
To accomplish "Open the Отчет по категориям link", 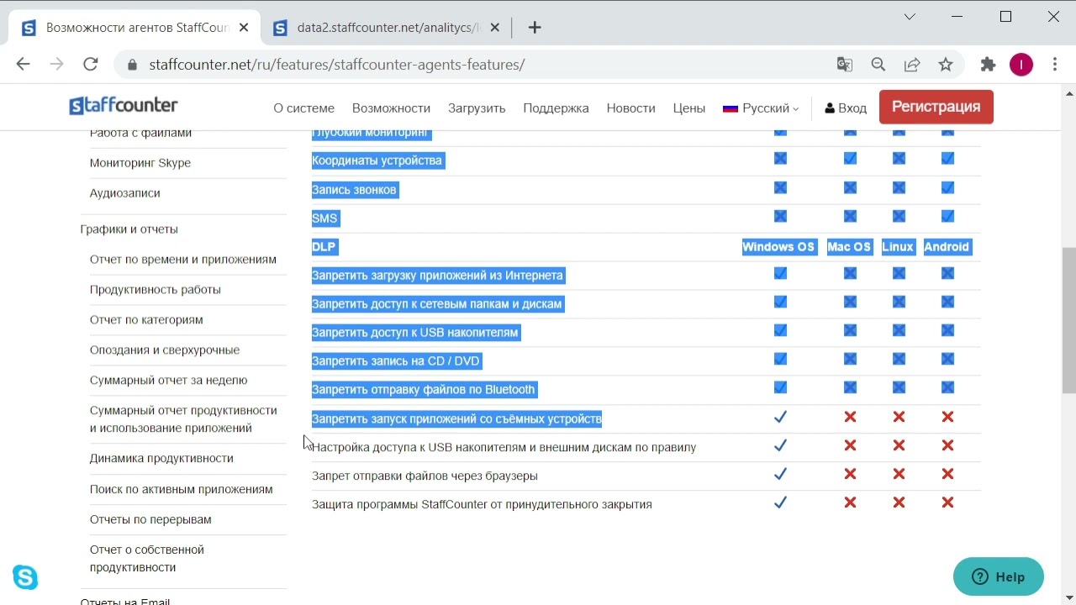I will tap(146, 320).
